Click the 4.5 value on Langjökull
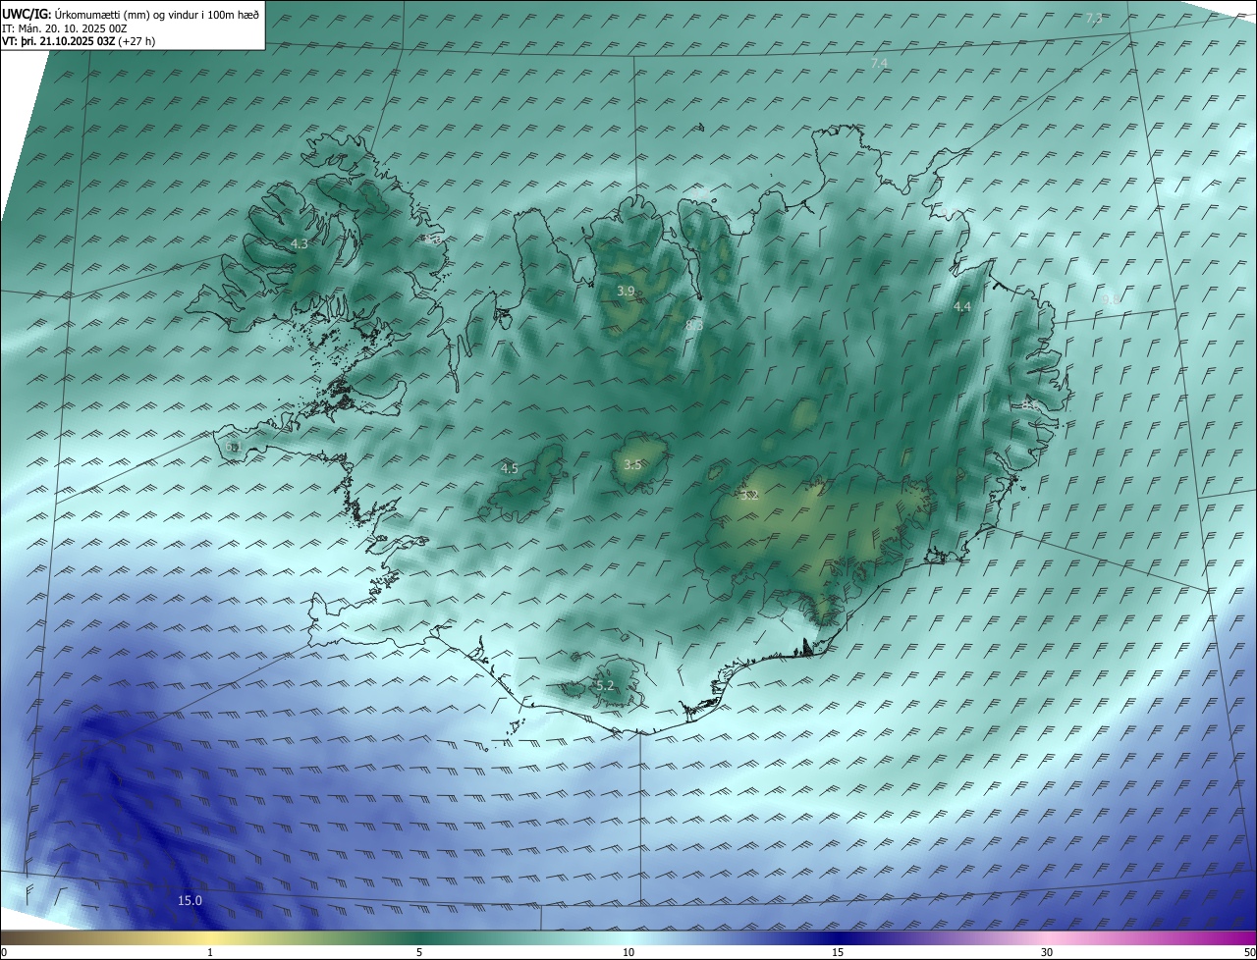 tap(510, 469)
